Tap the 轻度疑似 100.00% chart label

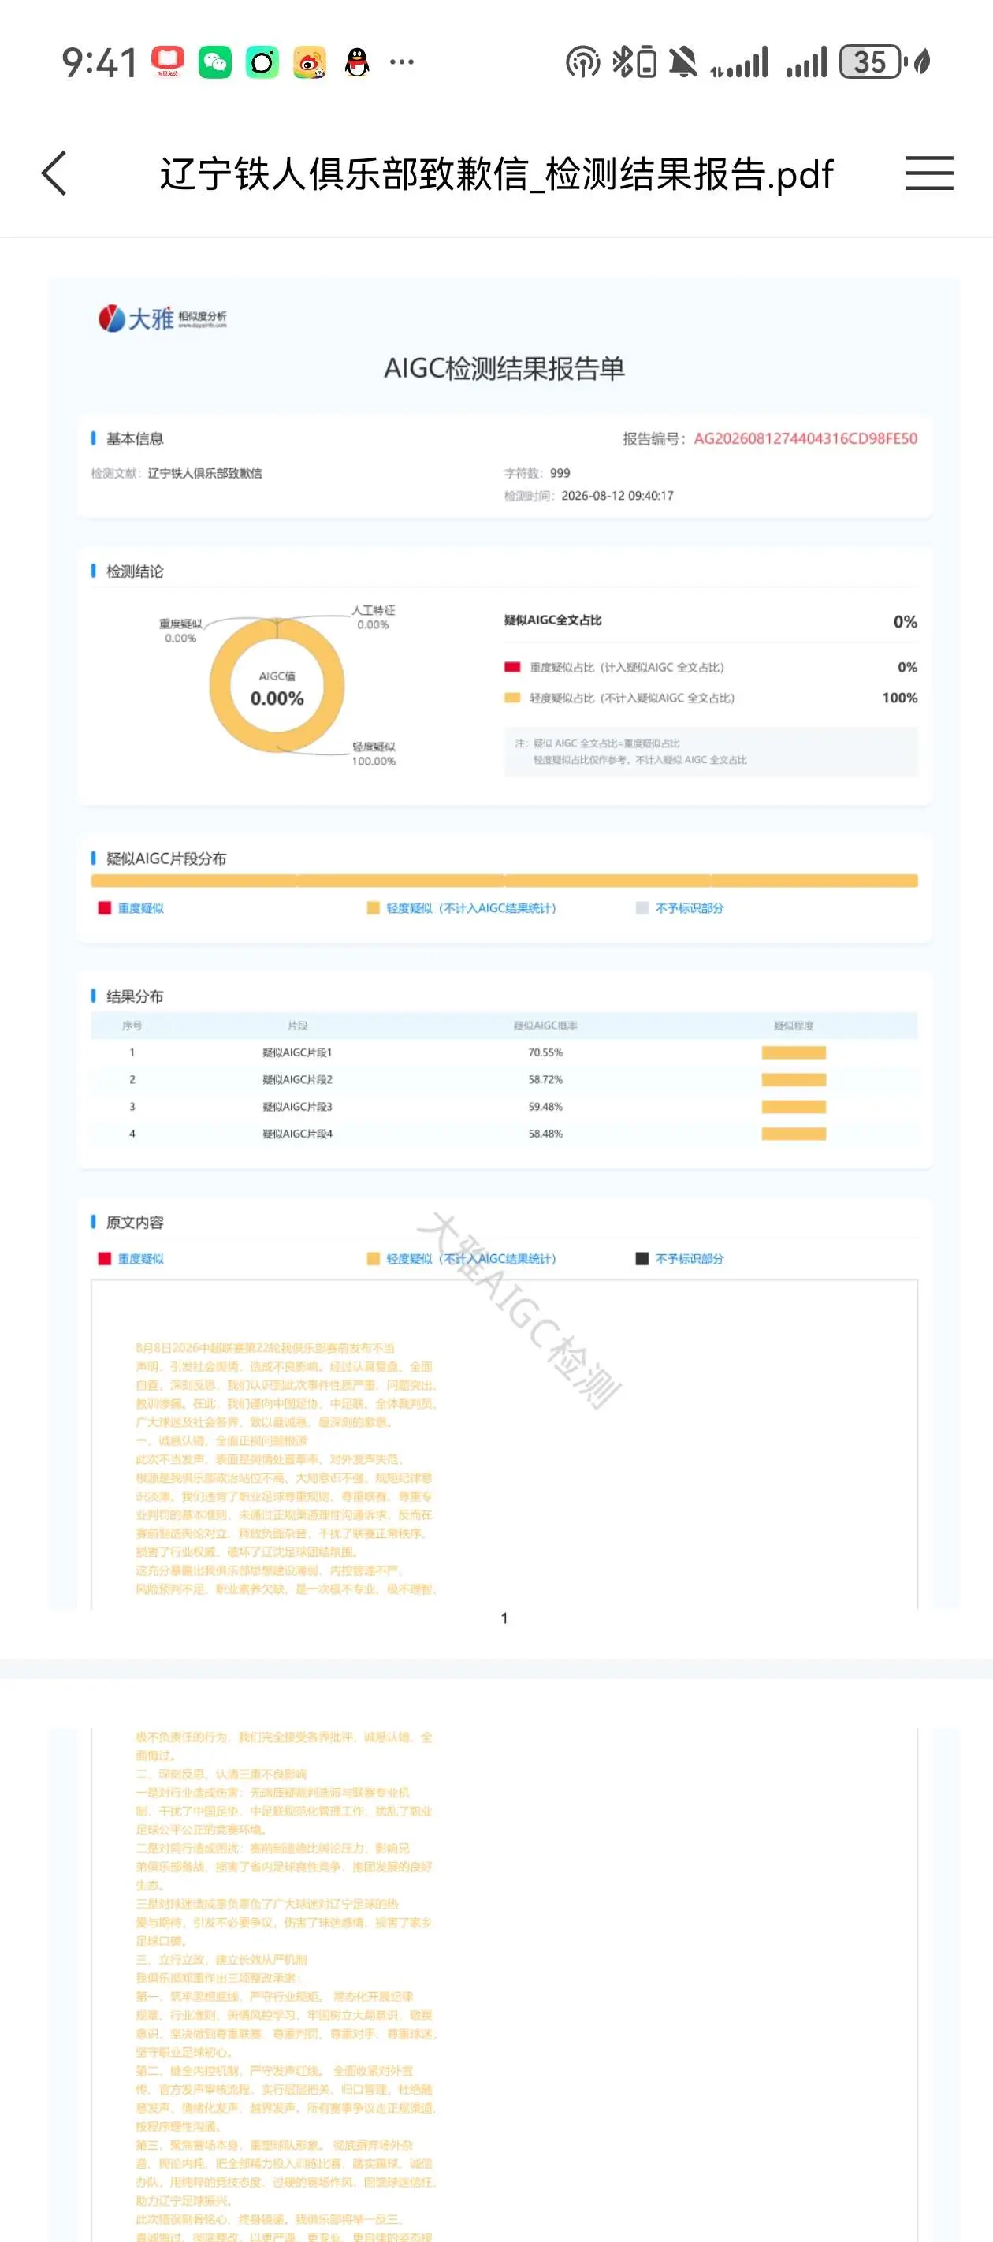coord(374,754)
